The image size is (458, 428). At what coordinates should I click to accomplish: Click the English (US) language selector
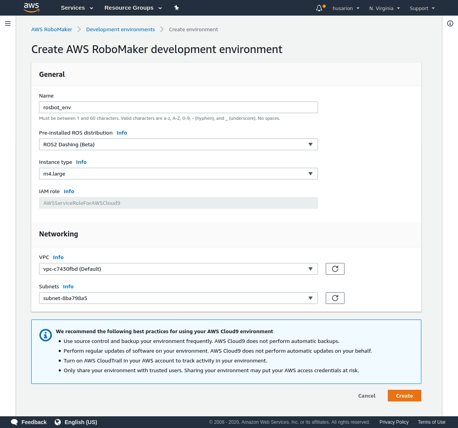81,422
